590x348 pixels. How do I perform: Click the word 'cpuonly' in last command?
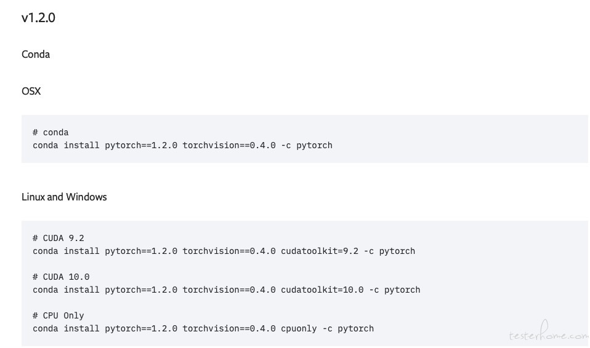299,328
